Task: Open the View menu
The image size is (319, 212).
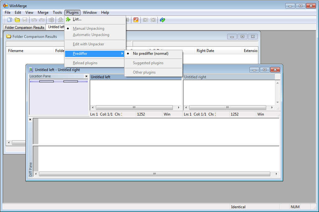Action: [29, 12]
